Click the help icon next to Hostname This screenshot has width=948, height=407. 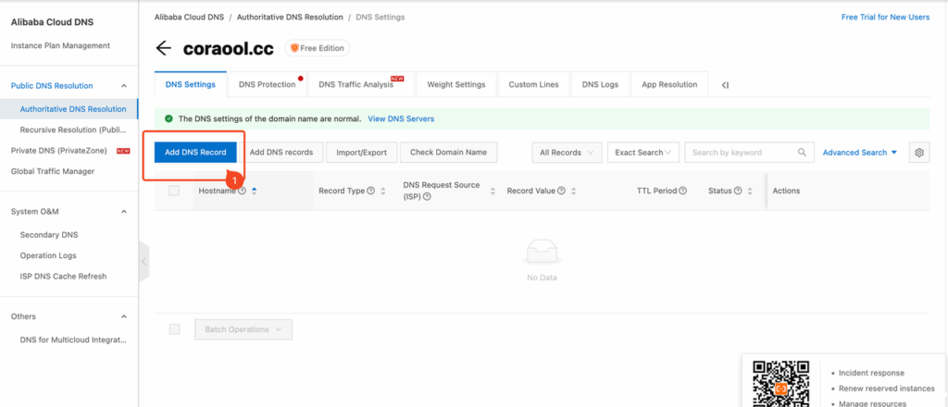tap(242, 191)
